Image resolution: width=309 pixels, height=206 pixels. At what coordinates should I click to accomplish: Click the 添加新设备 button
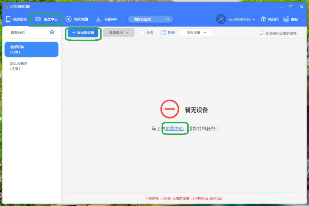click(83, 33)
